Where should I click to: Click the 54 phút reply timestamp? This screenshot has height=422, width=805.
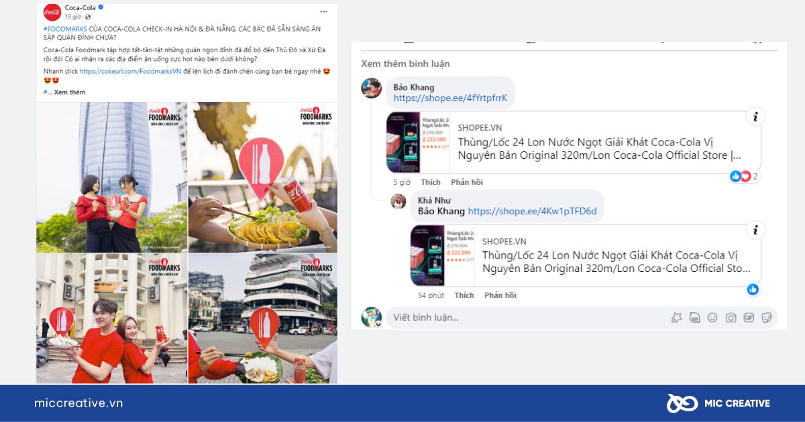(x=431, y=295)
